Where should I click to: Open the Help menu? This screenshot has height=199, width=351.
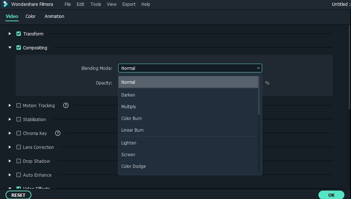pos(146,4)
